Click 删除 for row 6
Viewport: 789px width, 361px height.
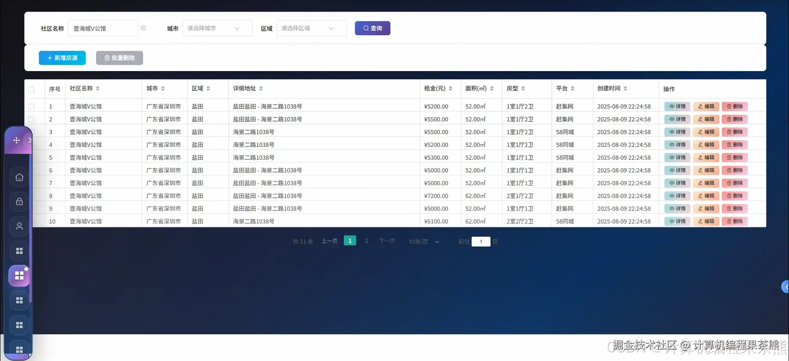pyautogui.click(x=735, y=170)
